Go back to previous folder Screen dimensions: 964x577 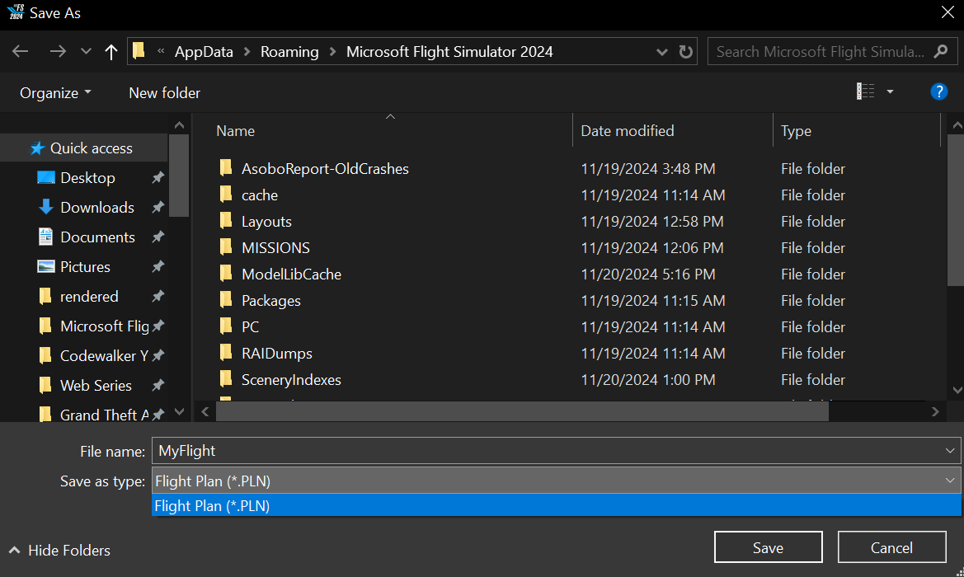(21, 52)
